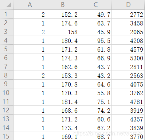Click cell containing 55.8
The image size is (145, 140).
click(x=95, y=93)
